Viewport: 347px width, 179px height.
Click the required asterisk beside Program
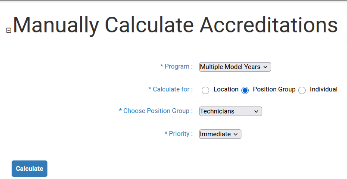tap(162, 66)
